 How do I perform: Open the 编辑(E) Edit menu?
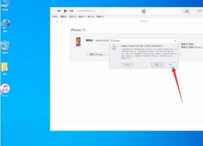point(64,17)
